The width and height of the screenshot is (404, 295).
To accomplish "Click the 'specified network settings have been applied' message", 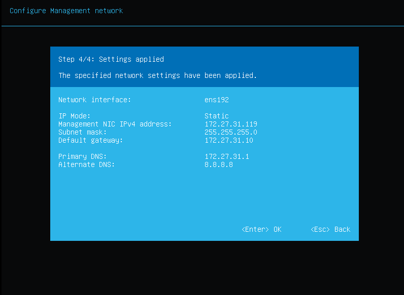I will tap(157, 75).
